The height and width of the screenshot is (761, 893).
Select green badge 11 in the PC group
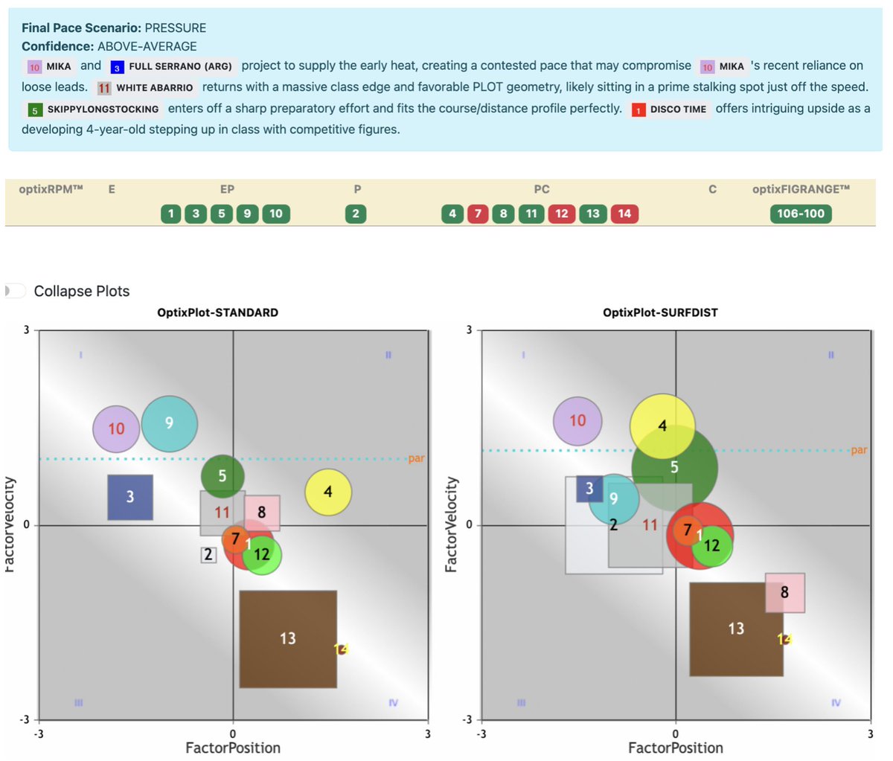coord(531,213)
